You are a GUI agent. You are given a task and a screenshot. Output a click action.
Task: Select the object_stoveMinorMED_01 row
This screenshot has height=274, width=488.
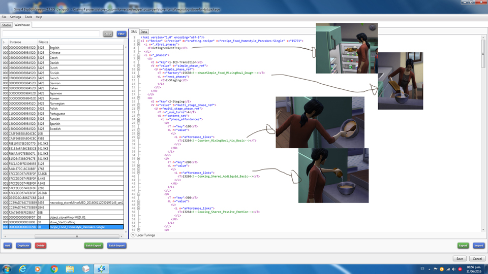tap(63, 218)
